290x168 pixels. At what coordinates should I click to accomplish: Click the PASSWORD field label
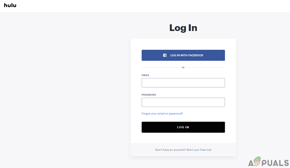click(149, 95)
